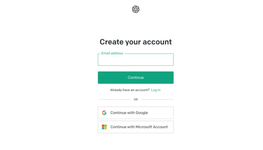Click the Create your account heading

[x=135, y=42]
